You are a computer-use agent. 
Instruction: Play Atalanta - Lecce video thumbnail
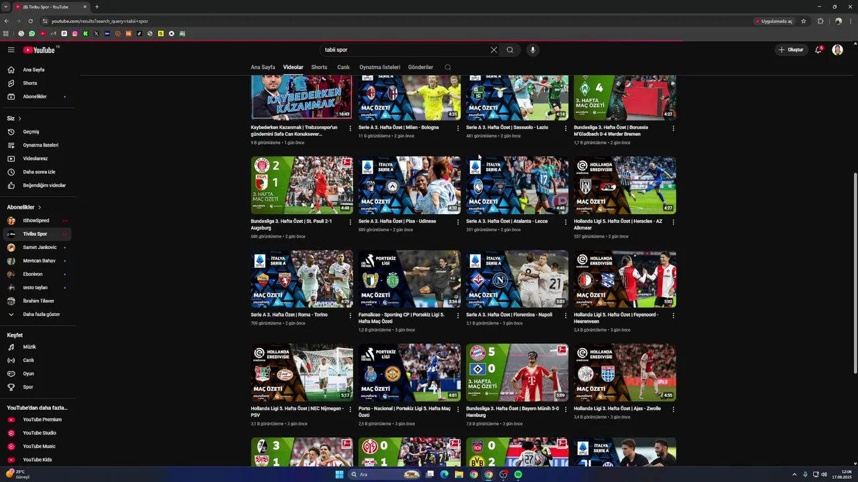[x=517, y=185]
